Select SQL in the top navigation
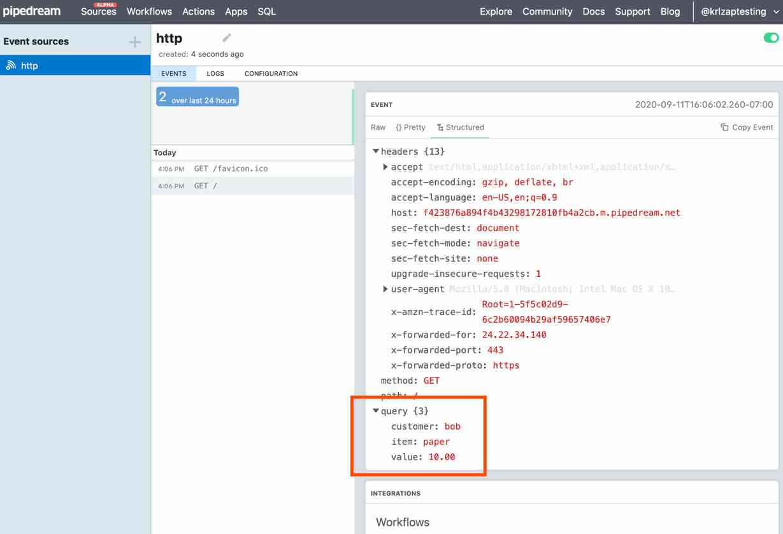The image size is (783, 534). (266, 11)
